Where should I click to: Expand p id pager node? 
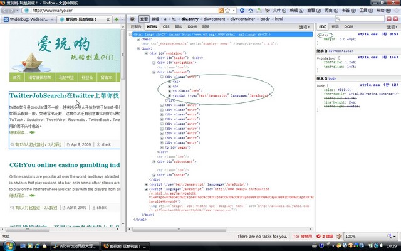162,147
